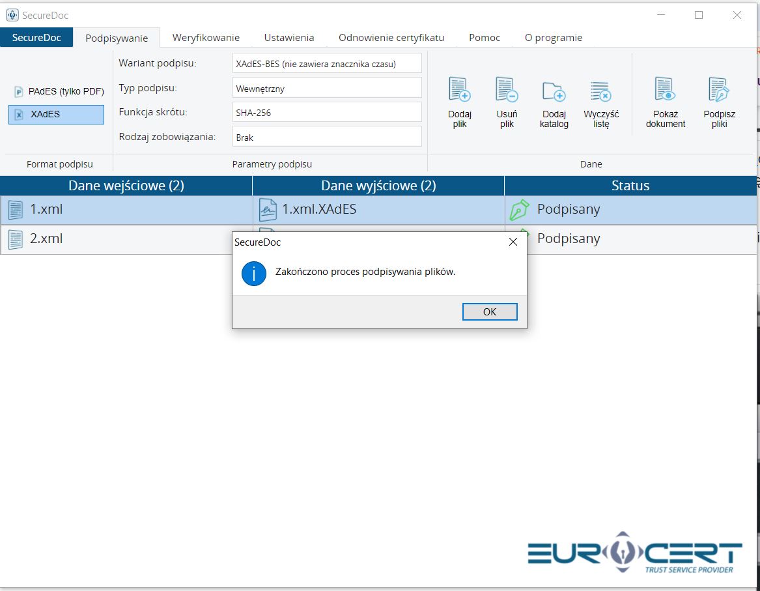Click the Dane wyjściowe (2) column header

pyautogui.click(x=378, y=186)
